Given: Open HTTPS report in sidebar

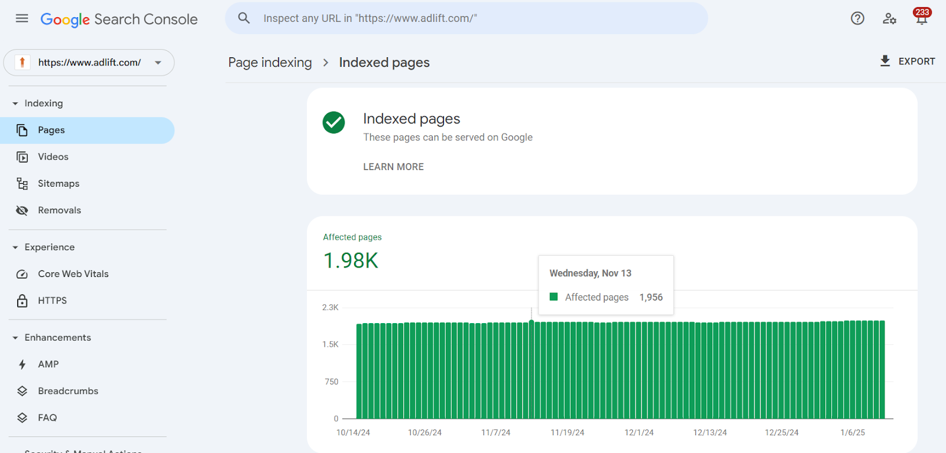Looking at the screenshot, I should click(x=87, y=301).
